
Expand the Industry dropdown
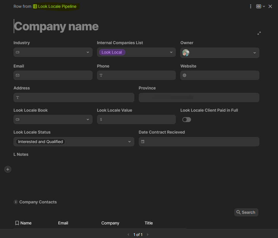tap(88, 52)
